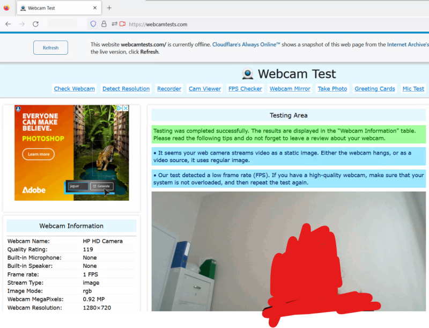The width and height of the screenshot is (429, 328).
Task: Click the red camera sharing indicator icon
Action: pos(123,24)
